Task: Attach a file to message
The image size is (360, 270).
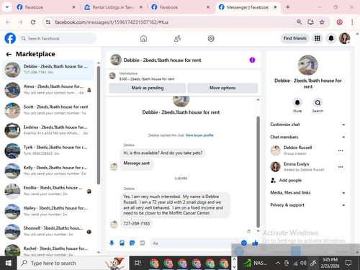Action: pos(122,243)
